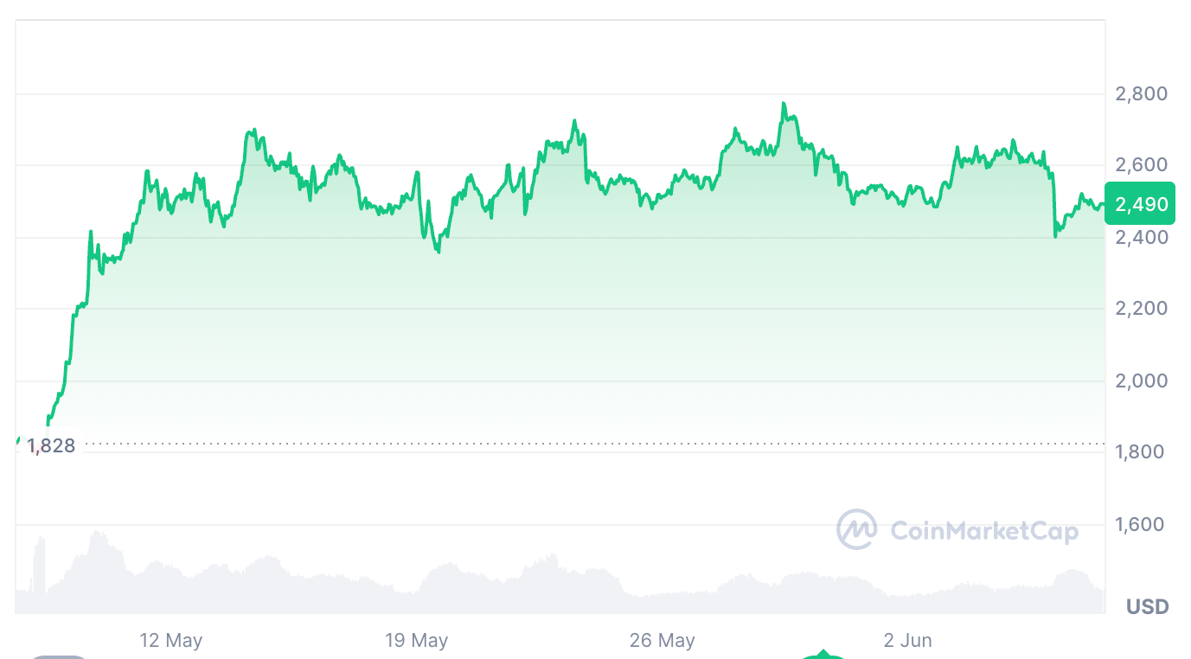Click the 2,200 price axis label
Image resolution: width=1191 pixels, height=659 pixels.
click(1142, 309)
